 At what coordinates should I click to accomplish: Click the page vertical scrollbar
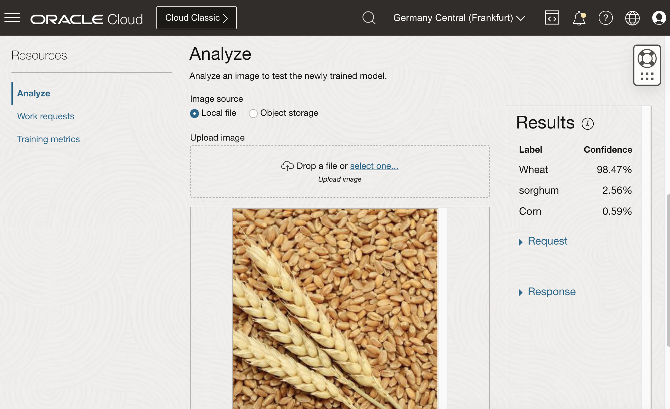668,270
